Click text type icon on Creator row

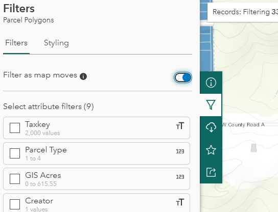[x=180, y=202]
